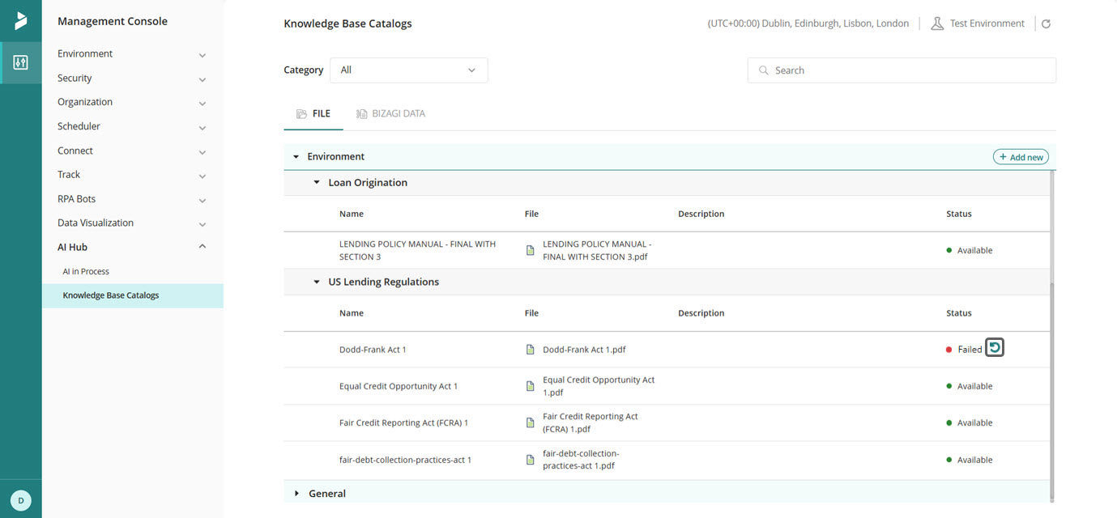Click the file icon next to LENDING POLICY MANUAL pdf
1117x518 pixels.
pos(530,249)
